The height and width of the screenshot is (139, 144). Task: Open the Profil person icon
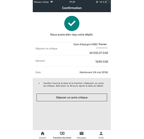click(101, 133)
